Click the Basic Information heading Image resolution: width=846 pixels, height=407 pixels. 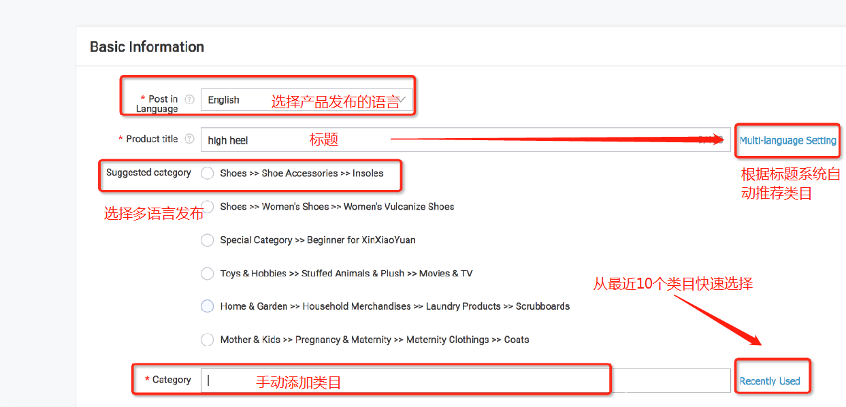(146, 46)
